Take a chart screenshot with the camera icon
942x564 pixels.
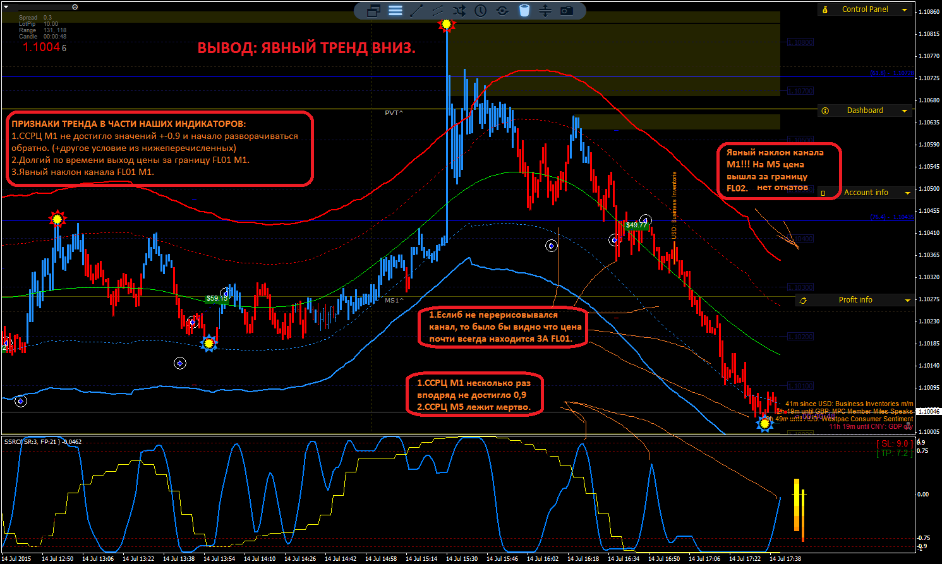pyautogui.click(x=567, y=11)
